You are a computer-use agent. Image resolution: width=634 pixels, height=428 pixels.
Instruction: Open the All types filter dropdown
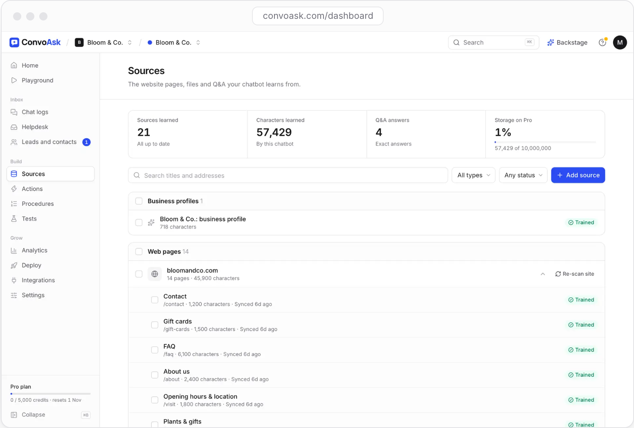coord(473,175)
